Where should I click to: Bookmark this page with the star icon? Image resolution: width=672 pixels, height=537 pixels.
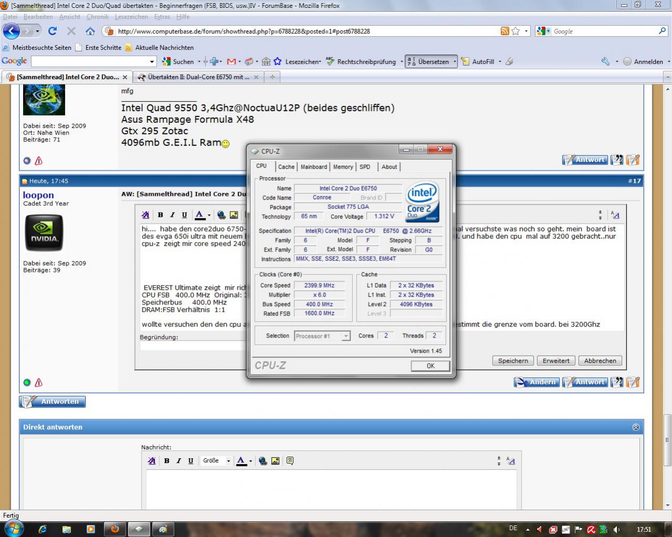[x=516, y=31]
